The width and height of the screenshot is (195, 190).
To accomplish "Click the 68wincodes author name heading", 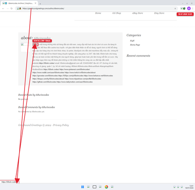I will (x=42, y=38).
